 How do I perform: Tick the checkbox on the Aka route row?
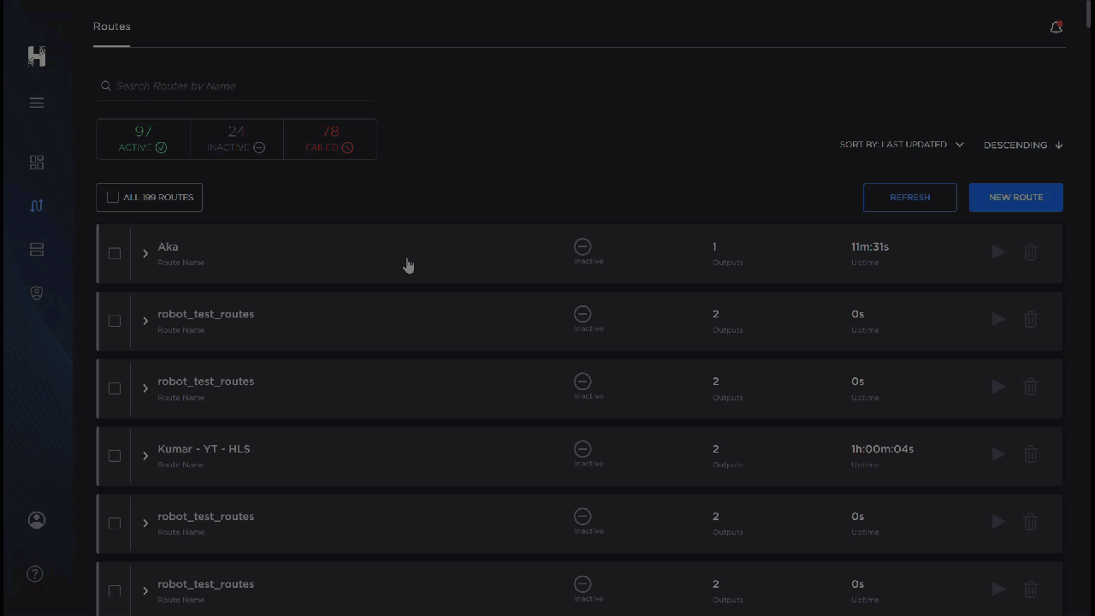pos(115,253)
